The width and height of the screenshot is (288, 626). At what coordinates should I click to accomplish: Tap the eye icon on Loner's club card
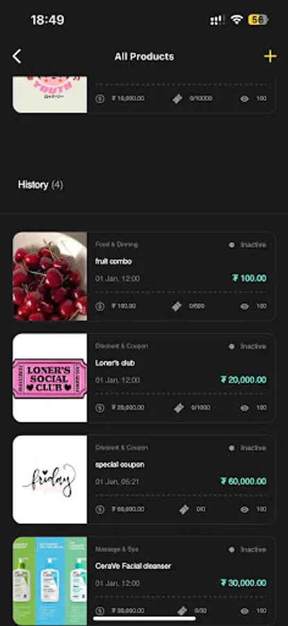[x=244, y=408]
